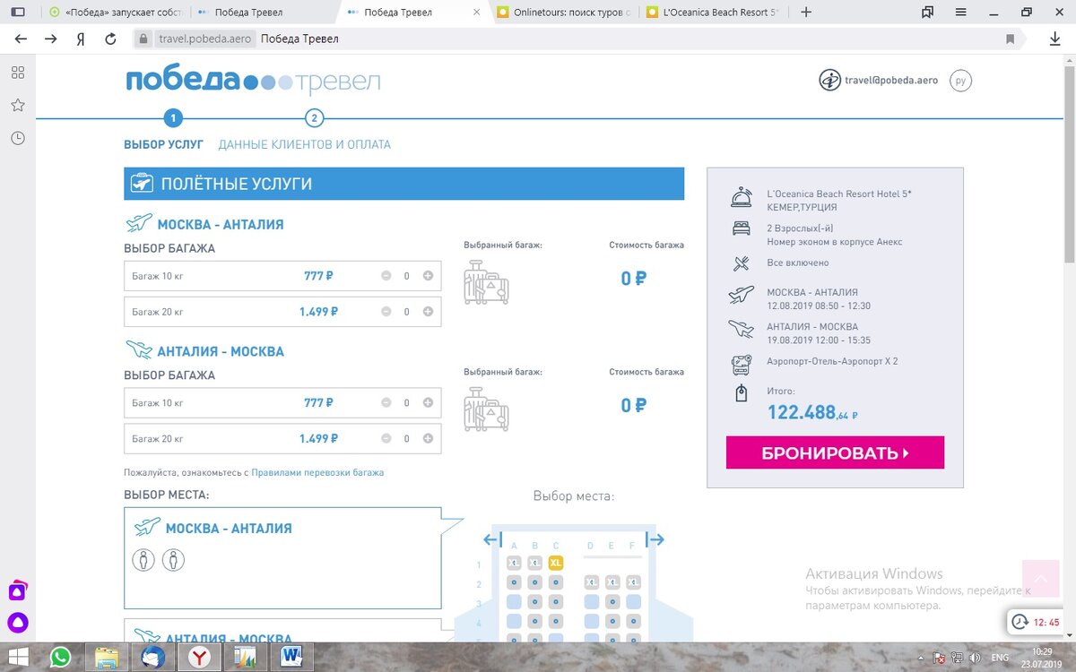Open ДАННЫЕ КЛИЕНТОВ И ОПЛАТА step
This screenshot has height=672, width=1076.
304,144
